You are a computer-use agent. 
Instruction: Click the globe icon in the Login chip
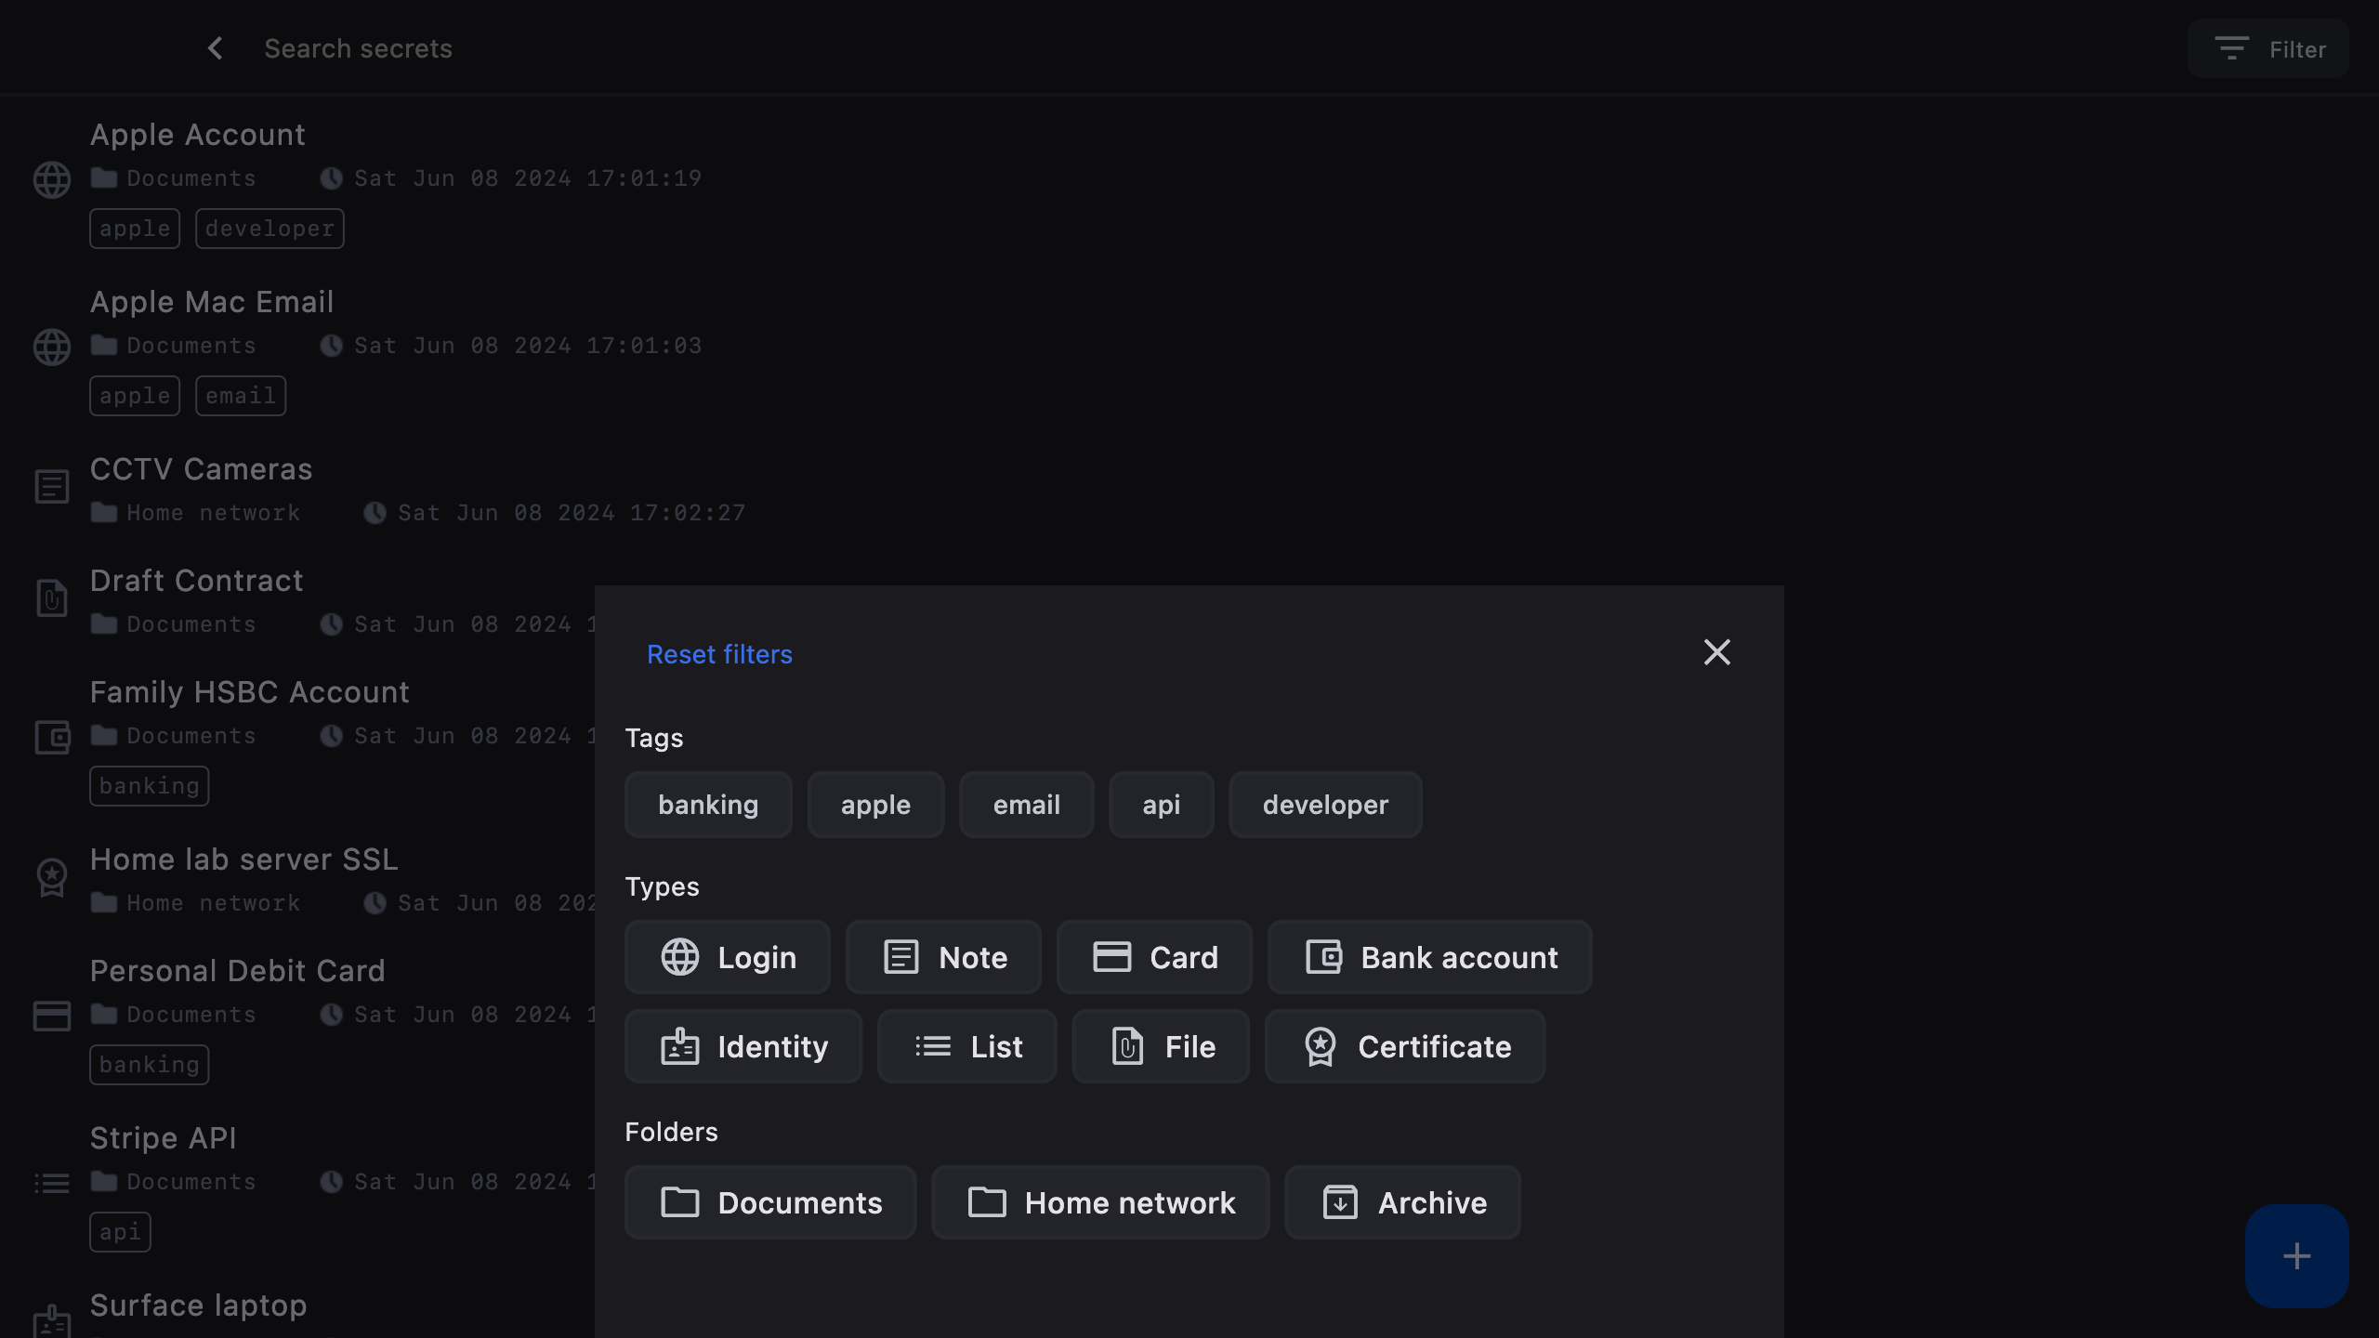[679, 957]
